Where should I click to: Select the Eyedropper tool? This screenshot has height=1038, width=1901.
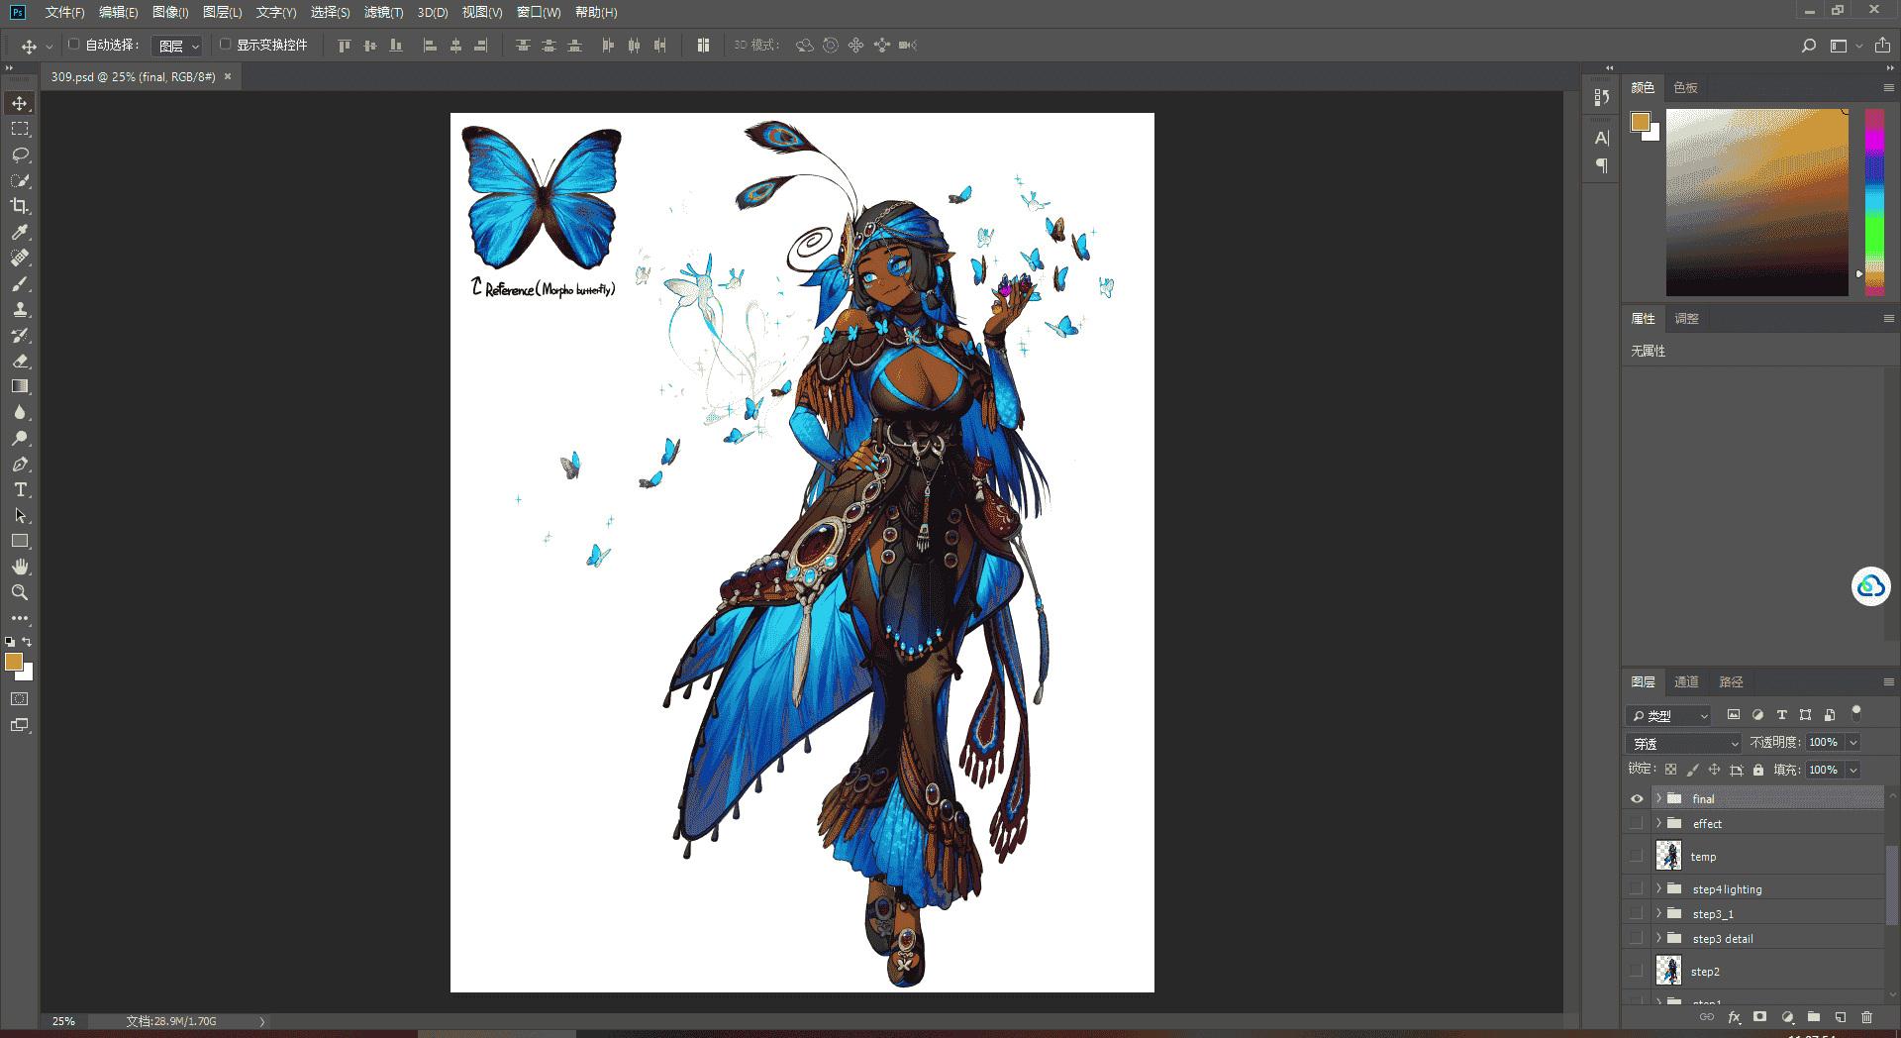coord(20,232)
